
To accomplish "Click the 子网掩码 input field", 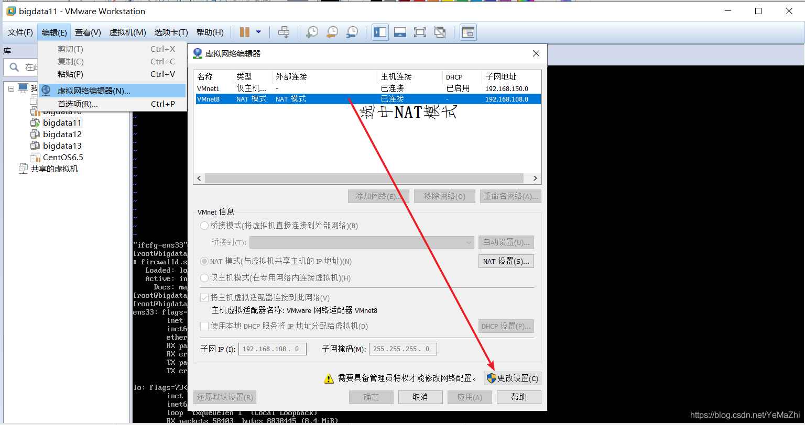I will click(x=402, y=349).
